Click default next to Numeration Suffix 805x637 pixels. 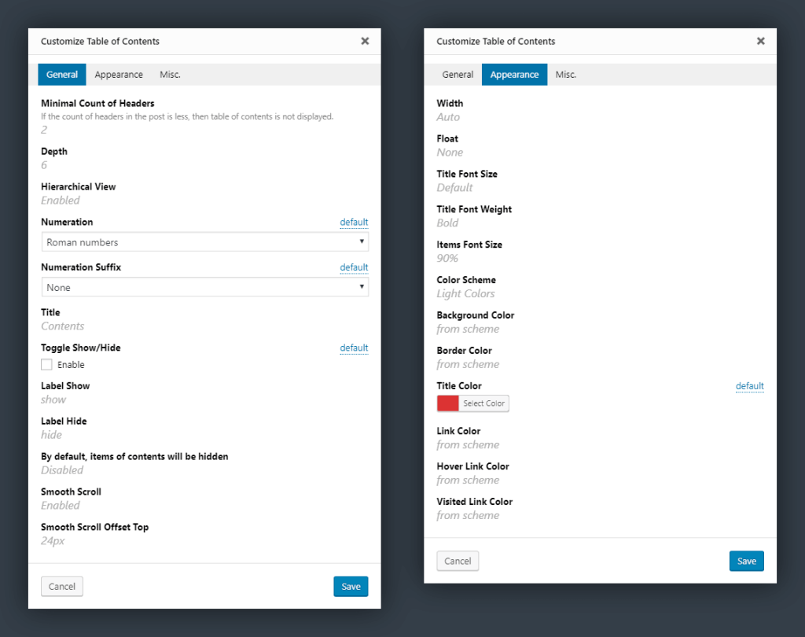(354, 267)
